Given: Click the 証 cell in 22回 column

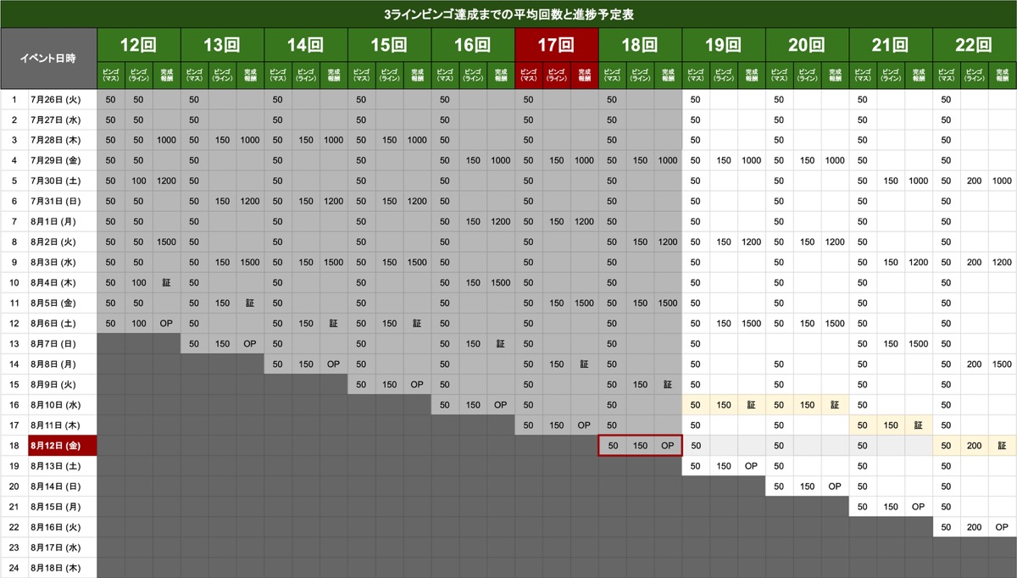Looking at the screenshot, I should point(1002,446).
